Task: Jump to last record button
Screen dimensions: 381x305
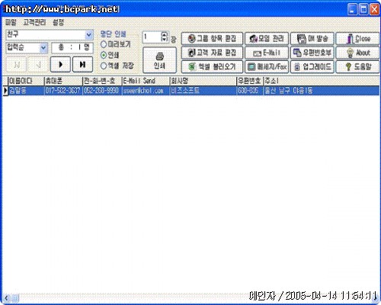Action: [82, 65]
